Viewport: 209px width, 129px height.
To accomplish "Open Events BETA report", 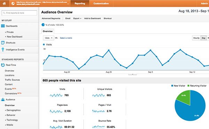I will [x=10, y=89].
